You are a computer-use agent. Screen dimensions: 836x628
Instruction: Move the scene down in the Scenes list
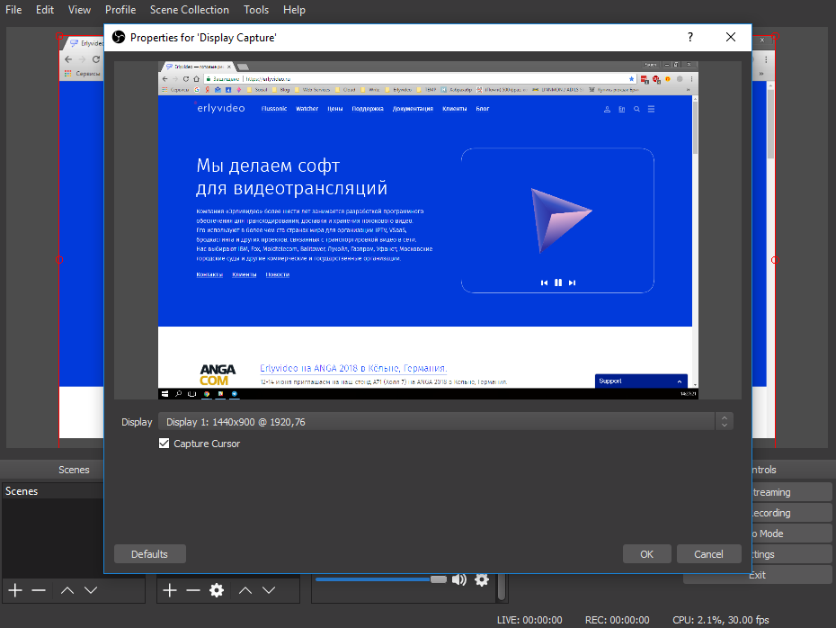(x=91, y=590)
